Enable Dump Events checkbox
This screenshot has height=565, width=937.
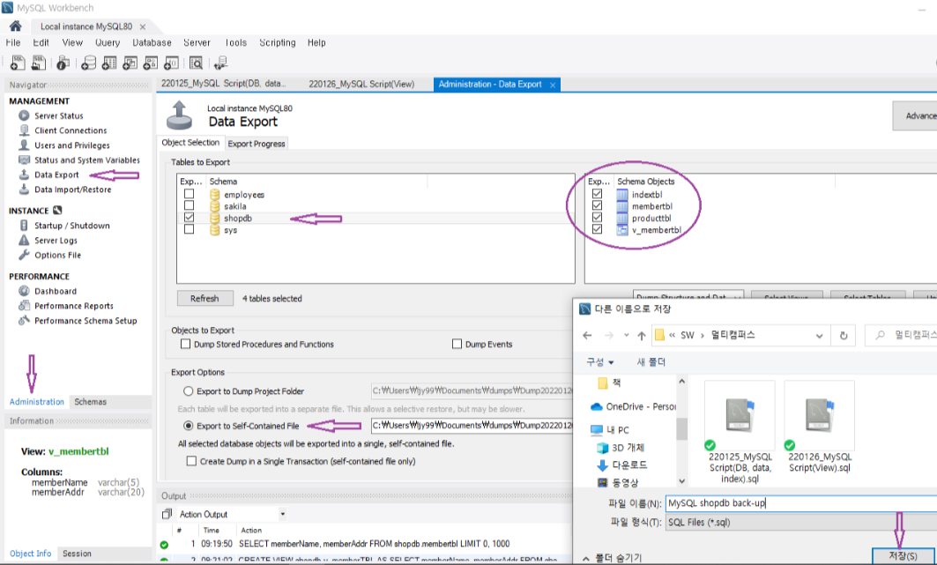[457, 344]
